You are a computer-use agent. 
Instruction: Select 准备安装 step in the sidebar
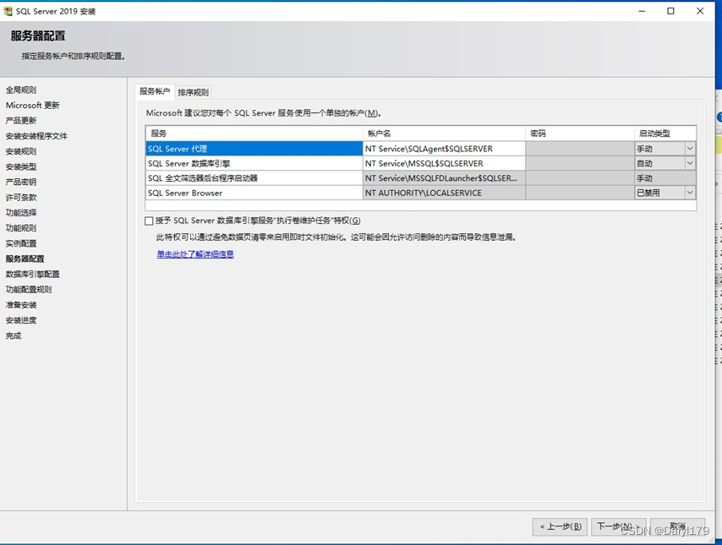[21, 305]
